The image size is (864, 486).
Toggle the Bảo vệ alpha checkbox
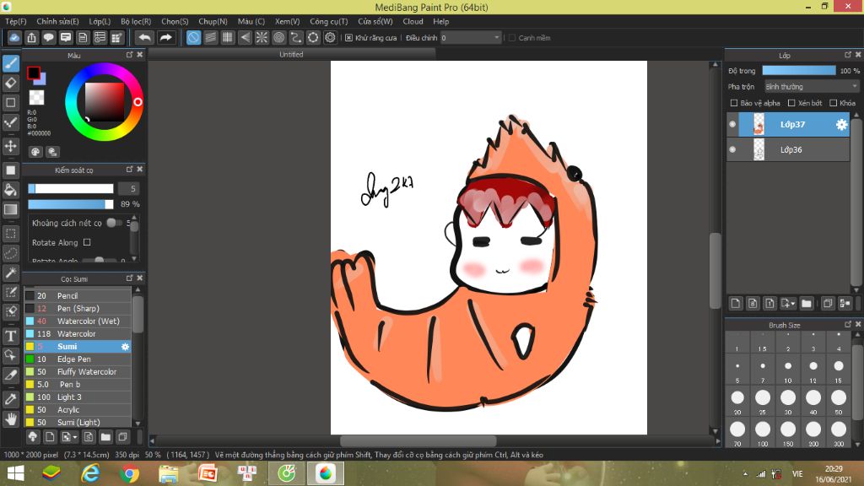pyautogui.click(x=734, y=103)
